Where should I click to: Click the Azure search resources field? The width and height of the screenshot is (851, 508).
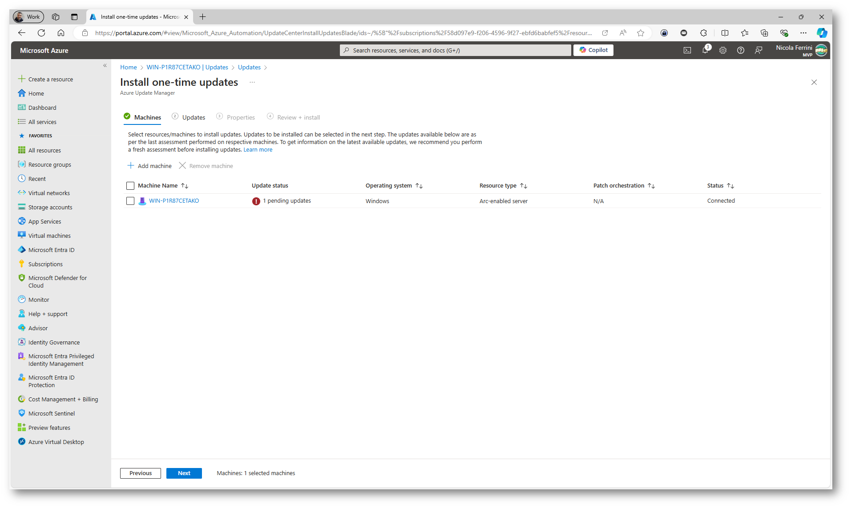(x=455, y=50)
